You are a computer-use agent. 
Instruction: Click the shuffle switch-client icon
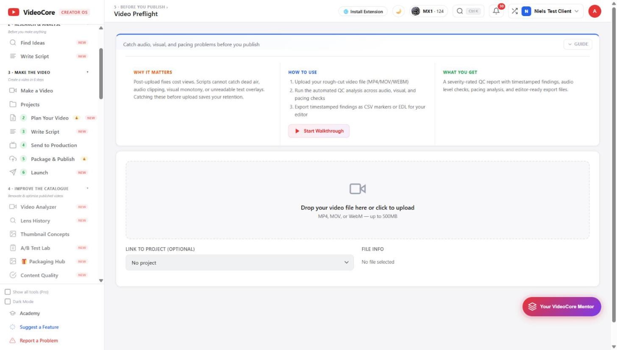514,11
